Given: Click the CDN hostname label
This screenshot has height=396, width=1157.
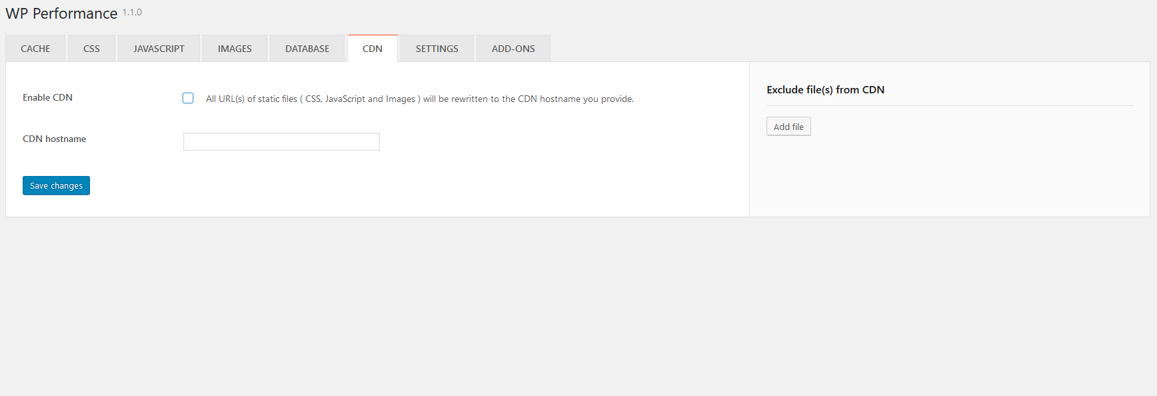Looking at the screenshot, I should click(54, 139).
